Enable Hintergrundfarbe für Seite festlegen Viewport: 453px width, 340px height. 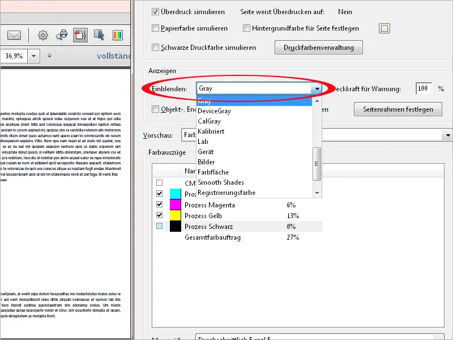click(x=246, y=28)
